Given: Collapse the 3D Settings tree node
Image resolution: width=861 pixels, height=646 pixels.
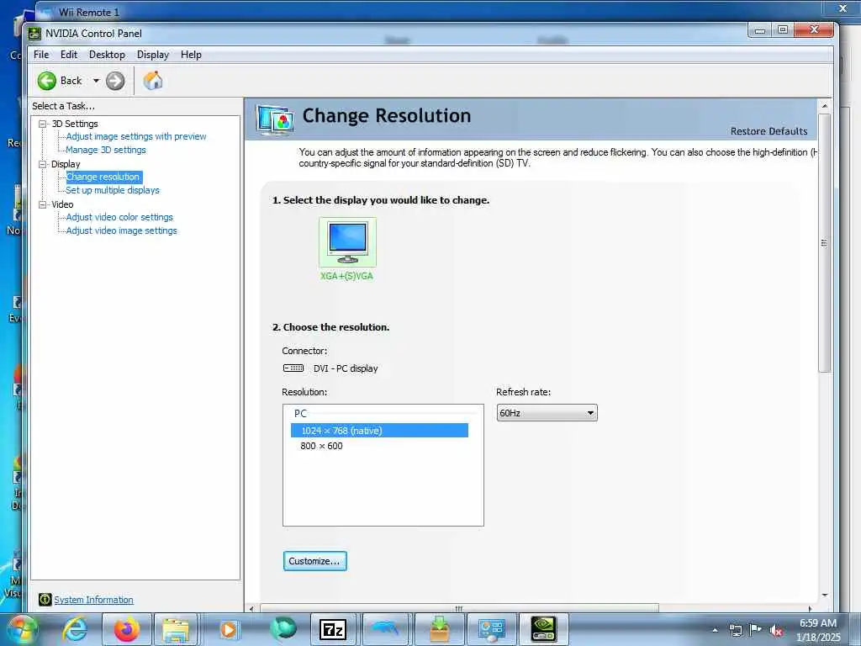Looking at the screenshot, I should point(42,124).
